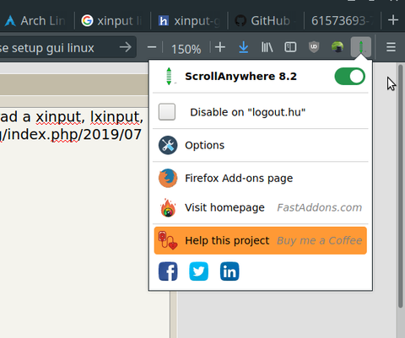Click the green round extension icon in toolbar
This screenshot has height=338, width=405.
[x=337, y=47]
